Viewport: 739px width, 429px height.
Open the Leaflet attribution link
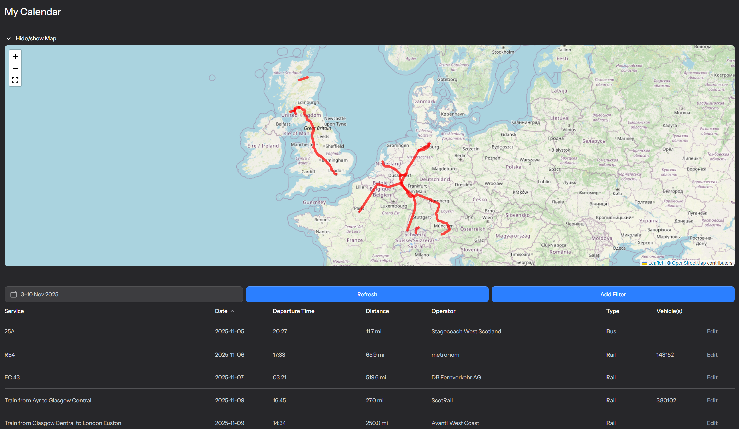[x=655, y=263]
